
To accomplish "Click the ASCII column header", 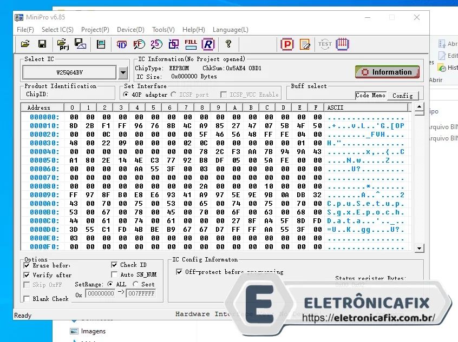I will point(367,108).
